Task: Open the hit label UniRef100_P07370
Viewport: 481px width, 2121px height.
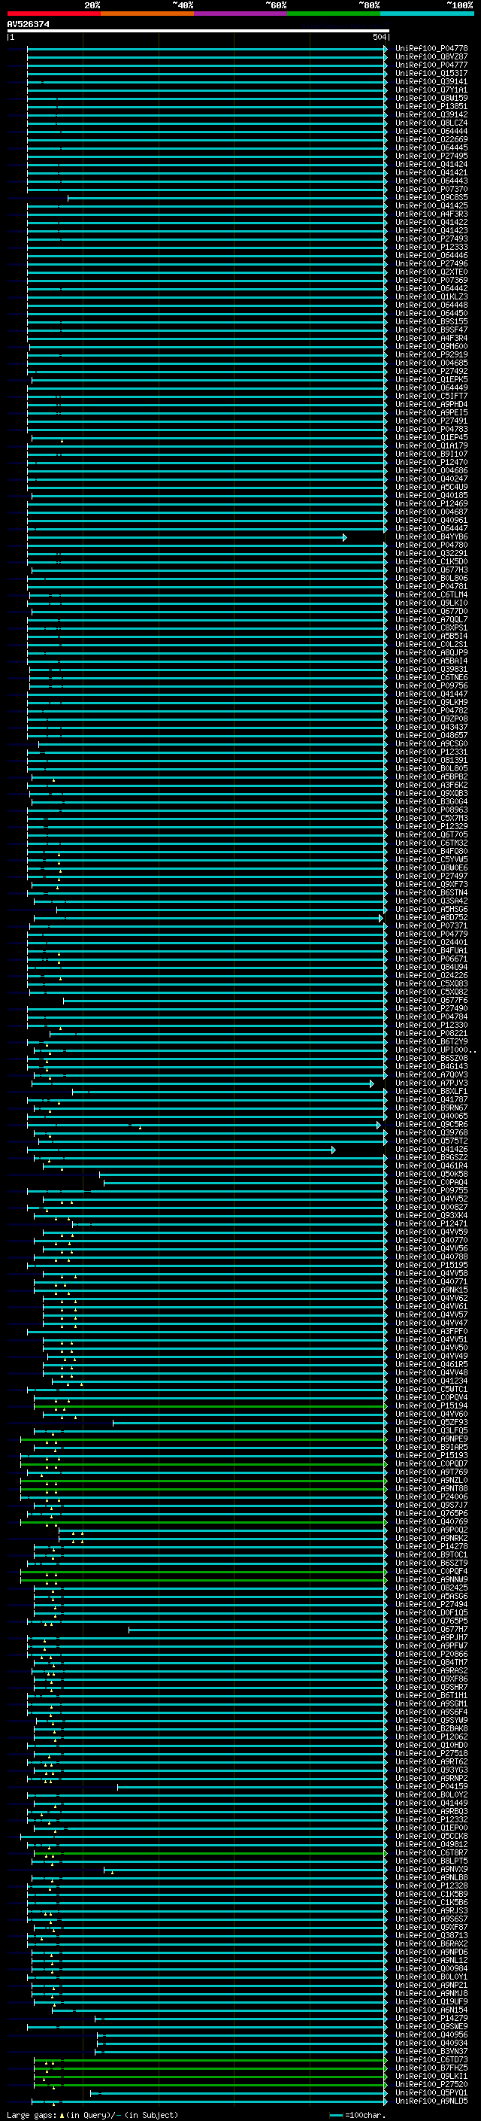Action: click(431, 190)
